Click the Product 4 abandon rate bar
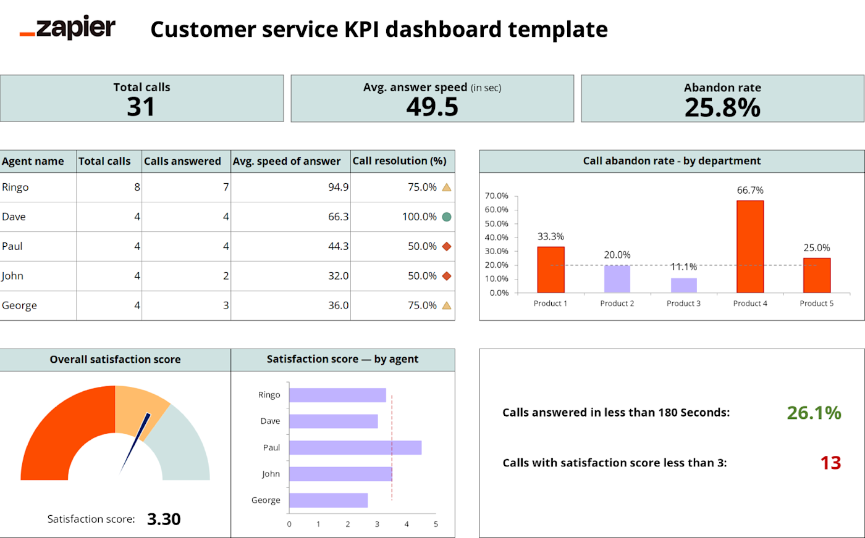This screenshot has height=538, width=865. pos(750,247)
